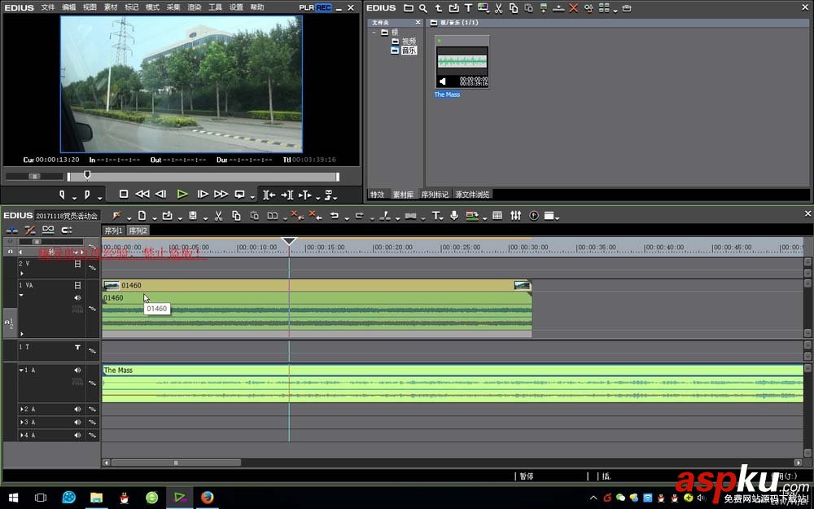This screenshot has width=814, height=509.
Task: Switch to the 序列标记 tab
Action: pos(435,195)
